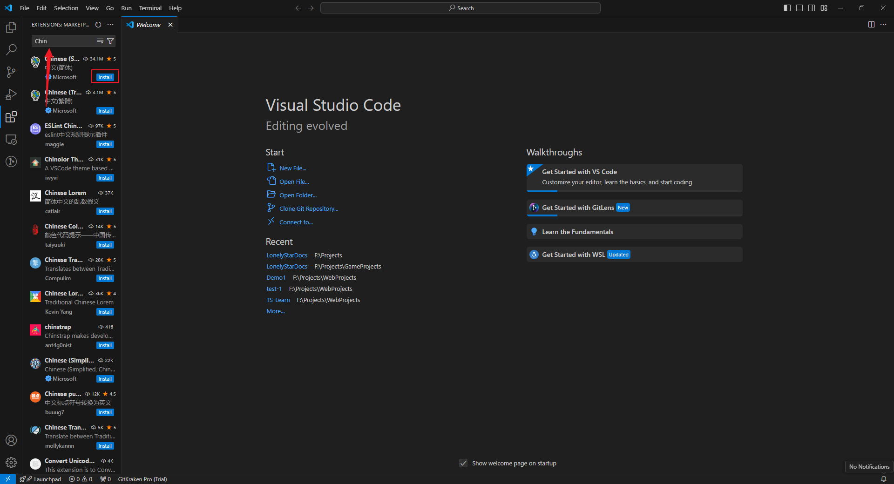Click the Open Folder link
Screen dimensions: 894x484
pos(298,195)
